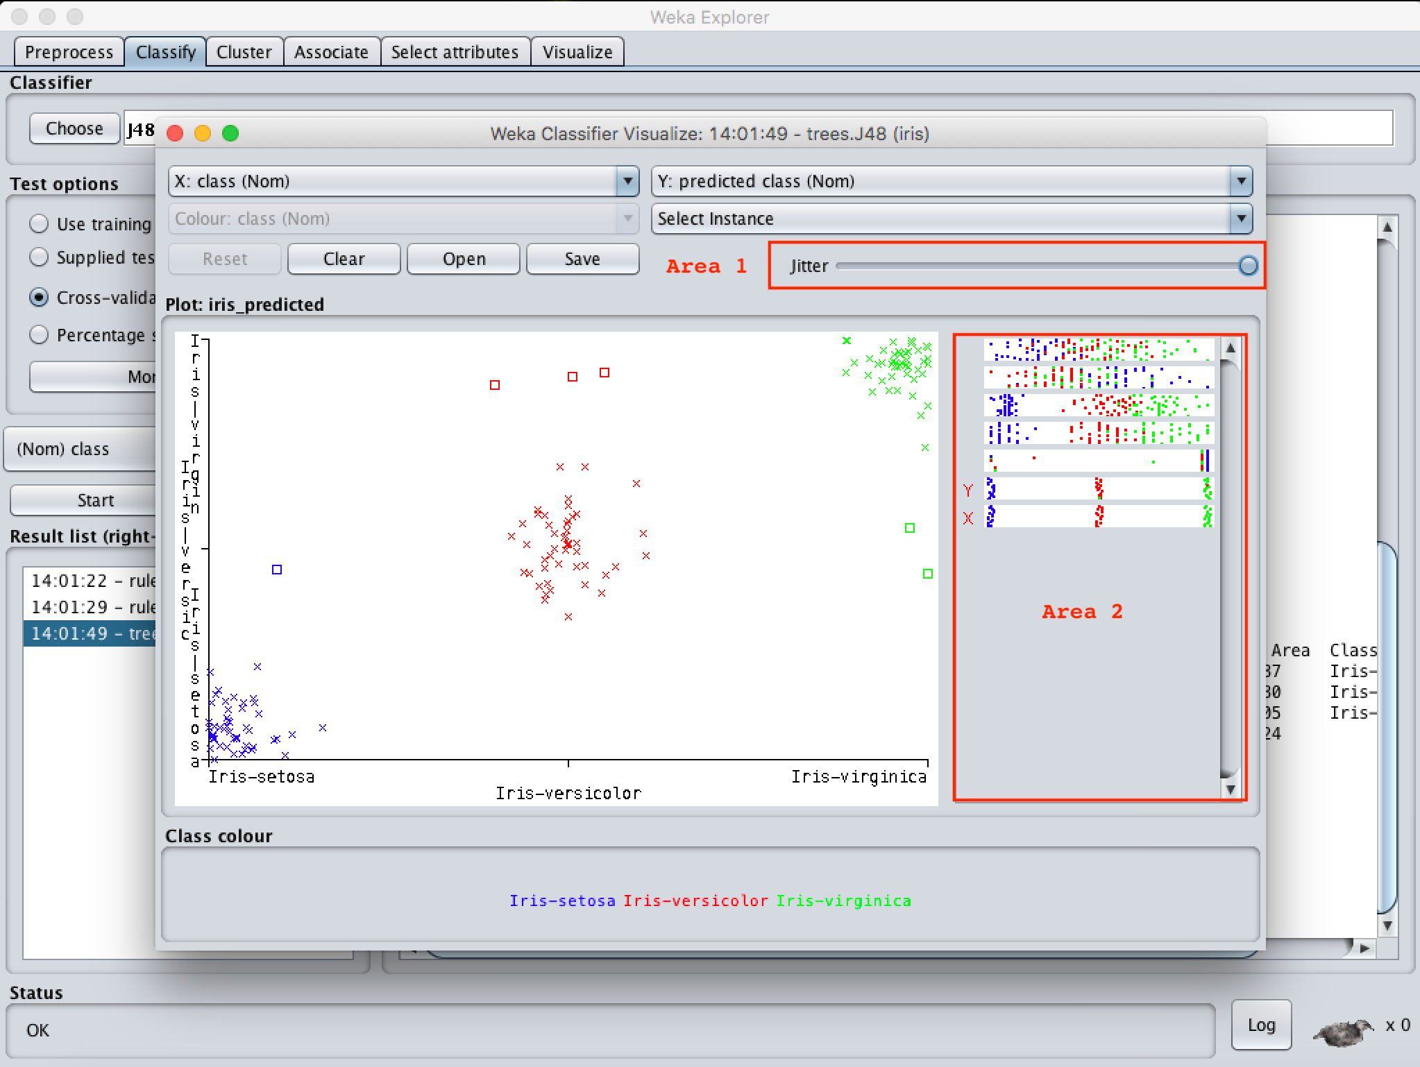Expand the Select Instance combo box
Screen dimensions: 1420x1067
[951, 219]
